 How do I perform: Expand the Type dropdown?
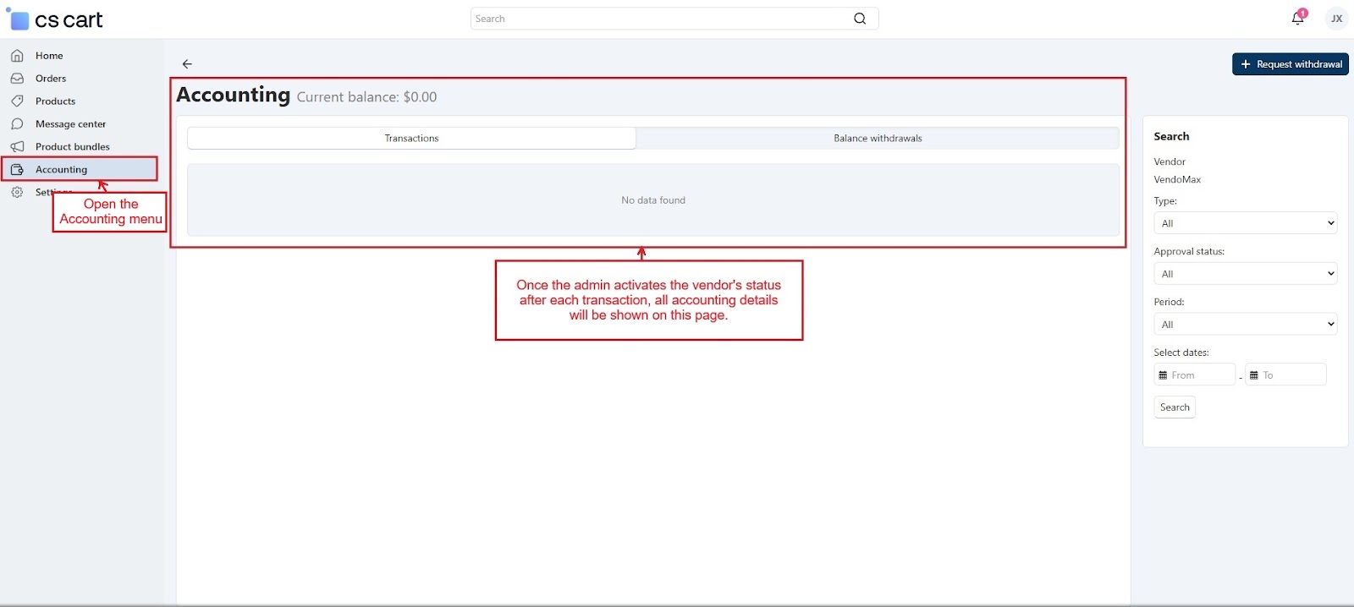pyautogui.click(x=1245, y=223)
